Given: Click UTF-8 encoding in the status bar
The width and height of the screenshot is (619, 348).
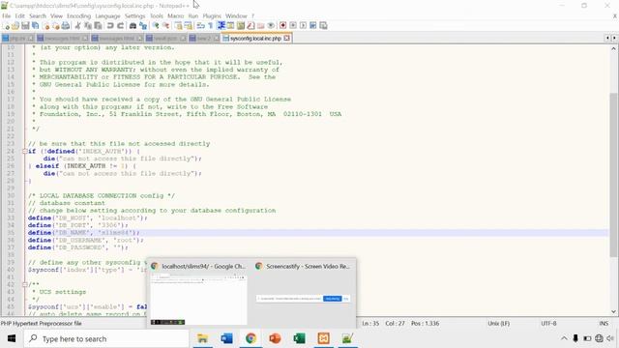Looking at the screenshot, I should (x=548, y=323).
